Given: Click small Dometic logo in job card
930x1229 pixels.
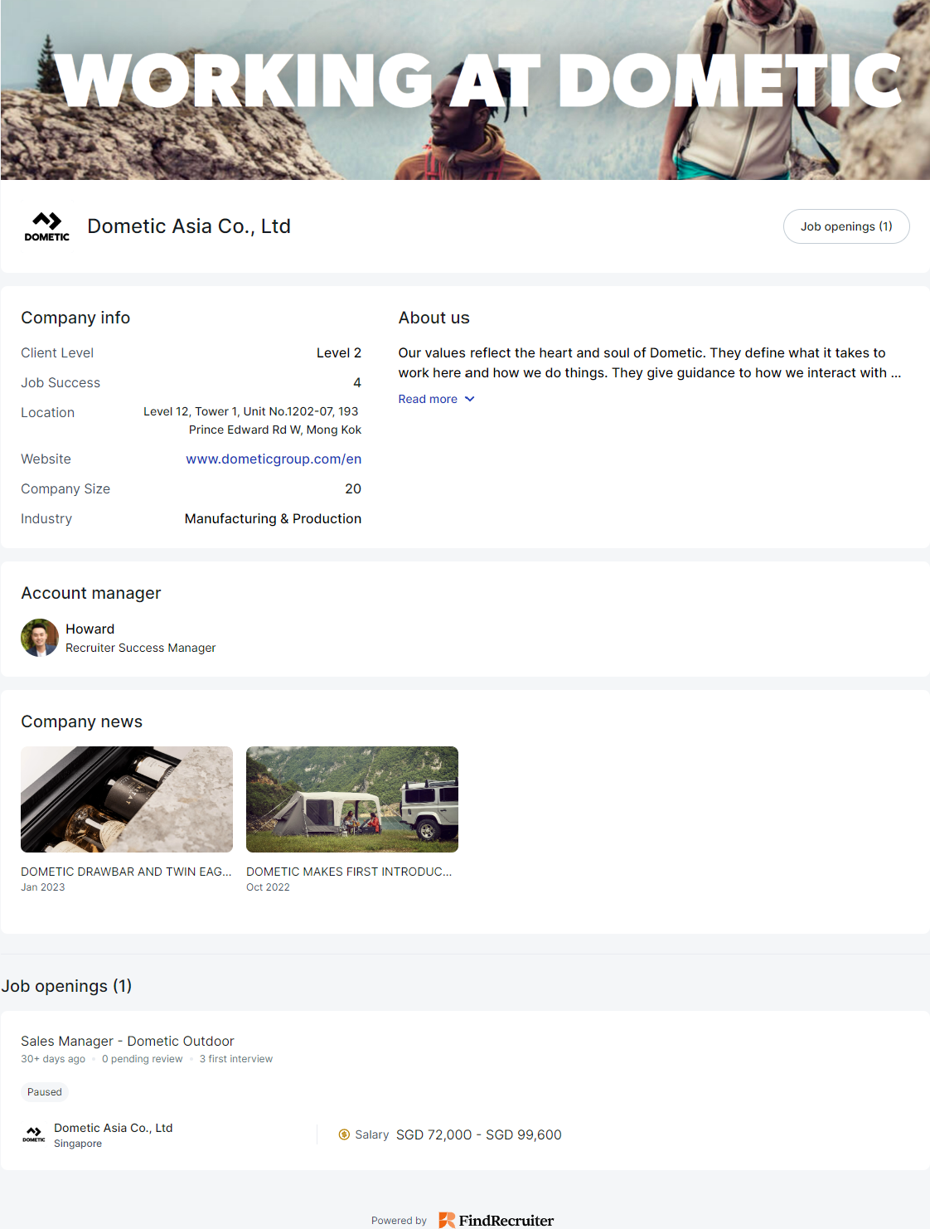Looking at the screenshot, I should [x=34, y=1134].
